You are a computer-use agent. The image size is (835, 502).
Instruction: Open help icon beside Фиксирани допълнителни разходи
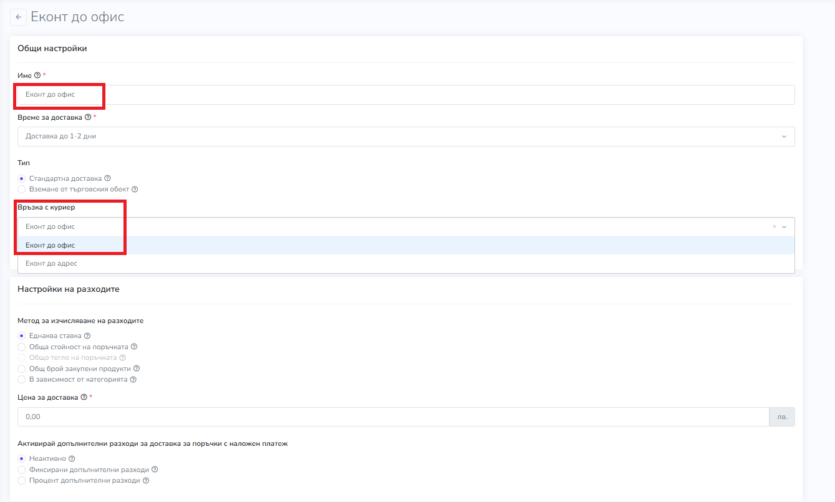pyautogui.click(x=155, y=470)
